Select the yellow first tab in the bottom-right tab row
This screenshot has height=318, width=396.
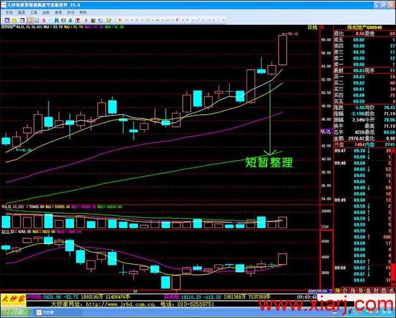pos(338,291)
